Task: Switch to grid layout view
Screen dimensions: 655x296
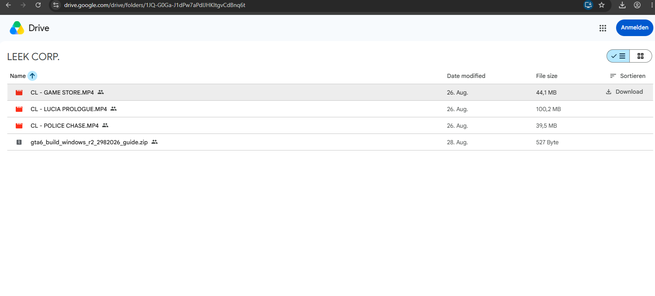Action: click(x=640, y=56)
